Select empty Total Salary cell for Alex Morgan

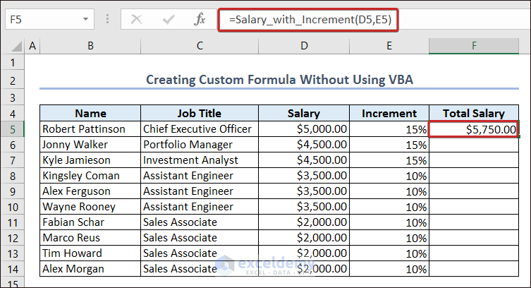(473, 269)
